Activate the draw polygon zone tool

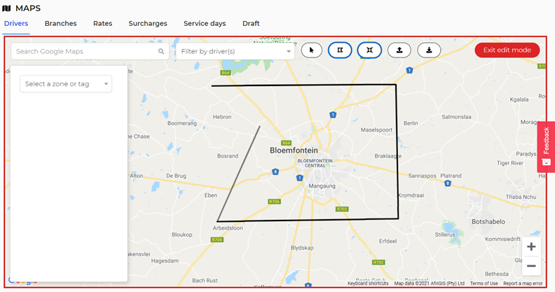[x=340, y=50]
